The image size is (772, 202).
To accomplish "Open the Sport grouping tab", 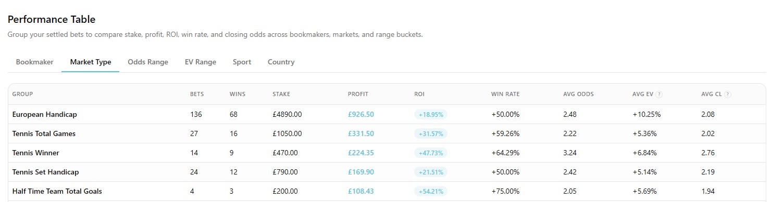I will (x=242, y=62).
